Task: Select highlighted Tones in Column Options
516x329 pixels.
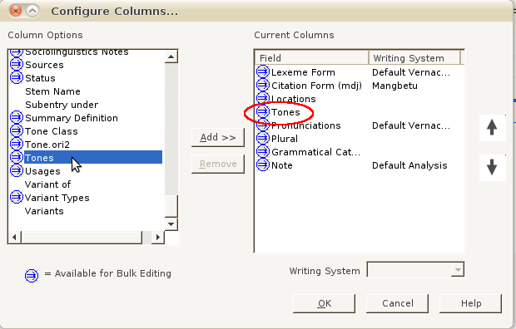Action: (93, 157)
